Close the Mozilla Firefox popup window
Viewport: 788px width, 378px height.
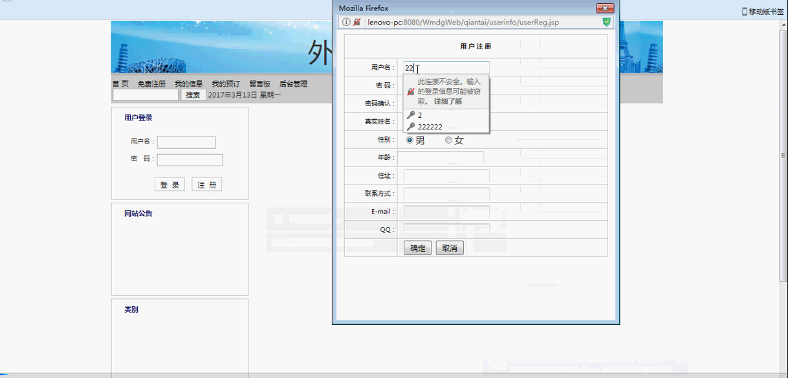click(x=605, y=8)
